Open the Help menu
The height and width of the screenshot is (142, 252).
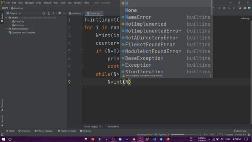click(87, 3)
